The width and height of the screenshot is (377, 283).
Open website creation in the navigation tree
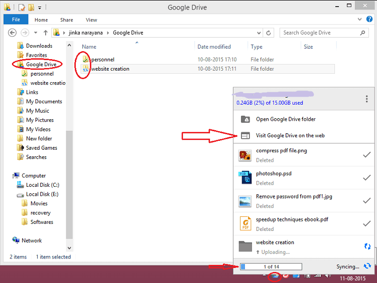[48, 83]
